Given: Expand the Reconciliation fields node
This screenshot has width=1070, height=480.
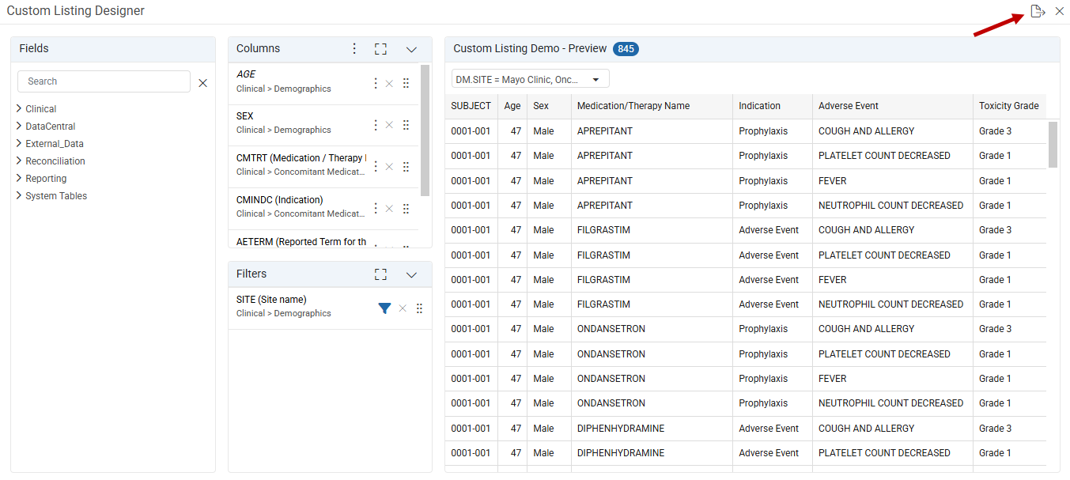Looking at the screenshot, I should tap(19, 161).
